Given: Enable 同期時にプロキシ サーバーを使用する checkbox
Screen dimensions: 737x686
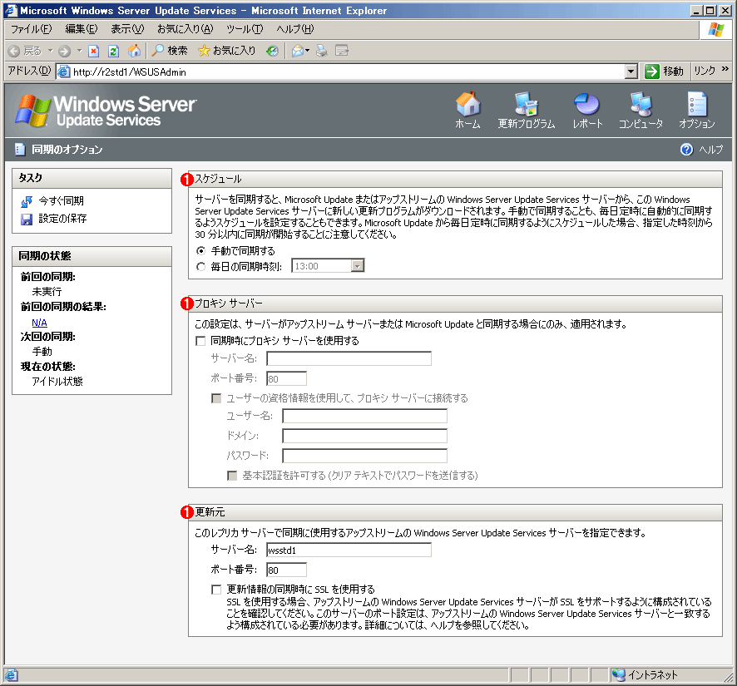Looking at the screenshot, I should coord(200,341).
